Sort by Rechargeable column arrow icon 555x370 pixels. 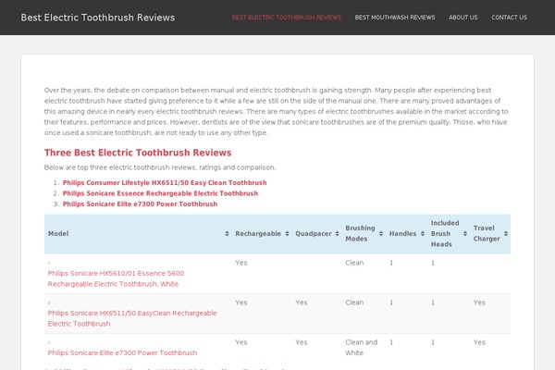tap(287, 234)
